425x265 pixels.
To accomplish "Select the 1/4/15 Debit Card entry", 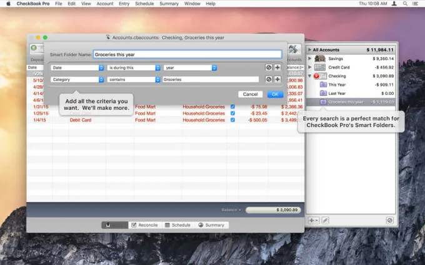I will coord(166,120).
